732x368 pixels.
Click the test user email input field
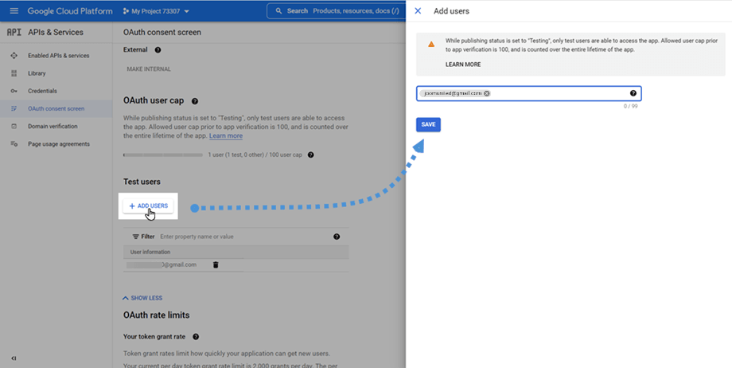tap(528, 93)
